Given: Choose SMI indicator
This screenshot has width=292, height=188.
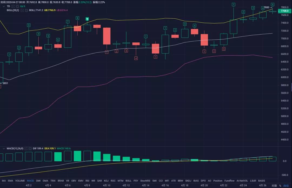Looking at the screenshot, I should coord(154,180).
